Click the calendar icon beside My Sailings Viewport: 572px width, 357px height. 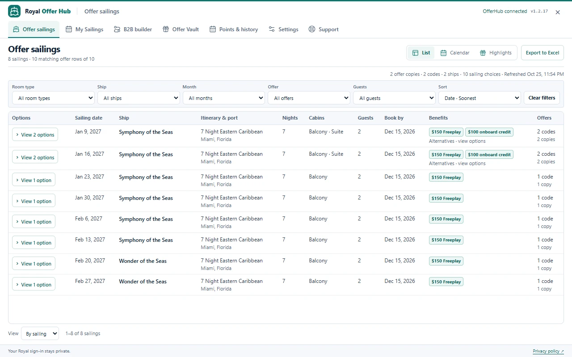click(69, 29)
